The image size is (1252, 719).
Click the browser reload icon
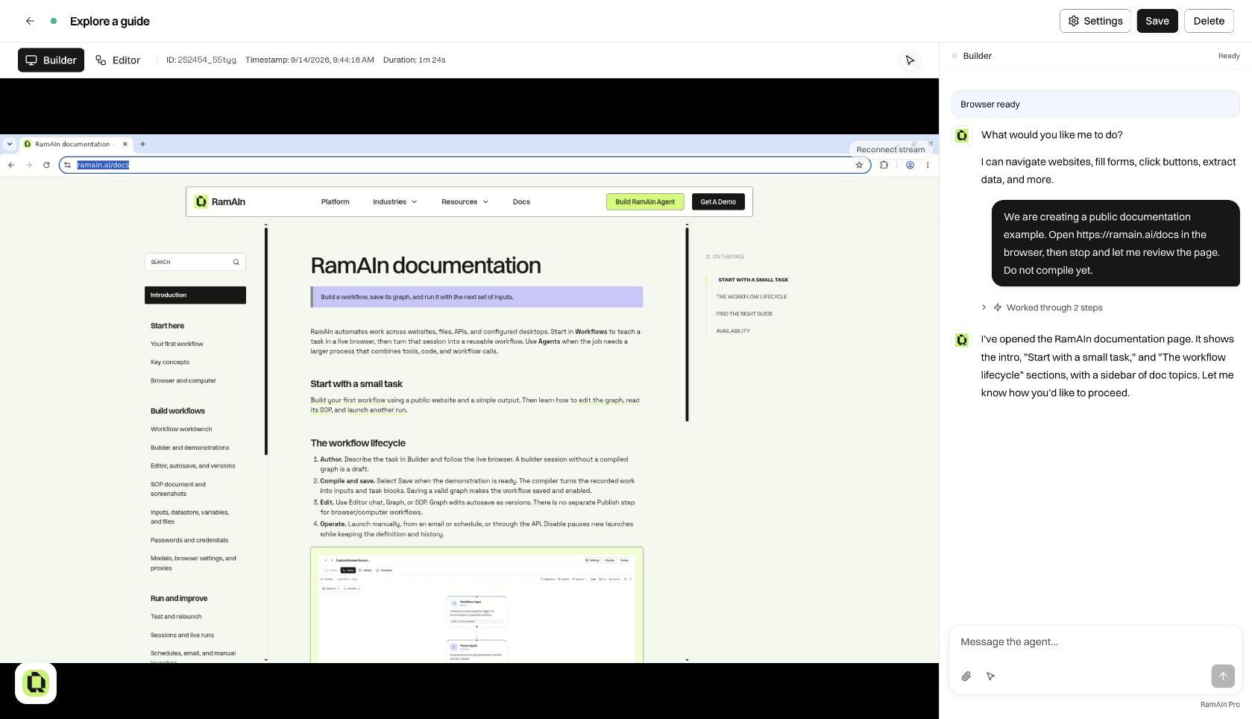pos(46,165)
